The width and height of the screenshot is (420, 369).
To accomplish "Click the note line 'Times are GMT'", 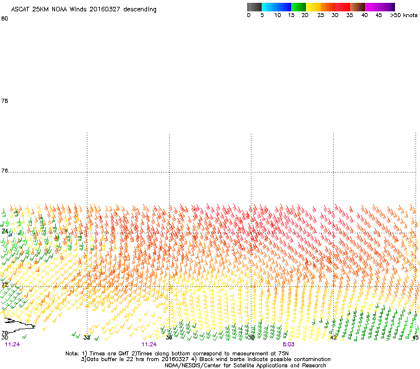I will (110, 354).
